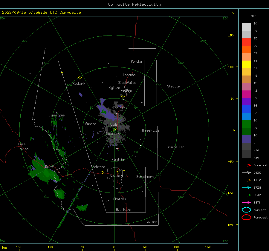Click the white 04DK arrow icon
The height and width of the screenshot is (251, 269).
coord(246,173)
